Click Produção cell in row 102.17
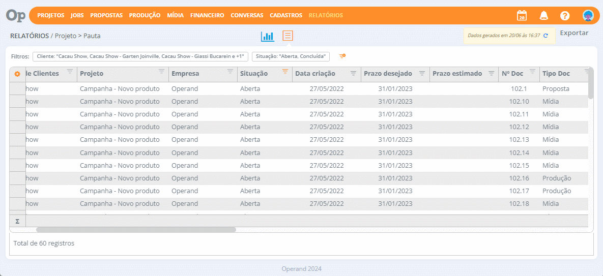The height and width of the screenshot is (276, 603). click(x=557, y=191)
